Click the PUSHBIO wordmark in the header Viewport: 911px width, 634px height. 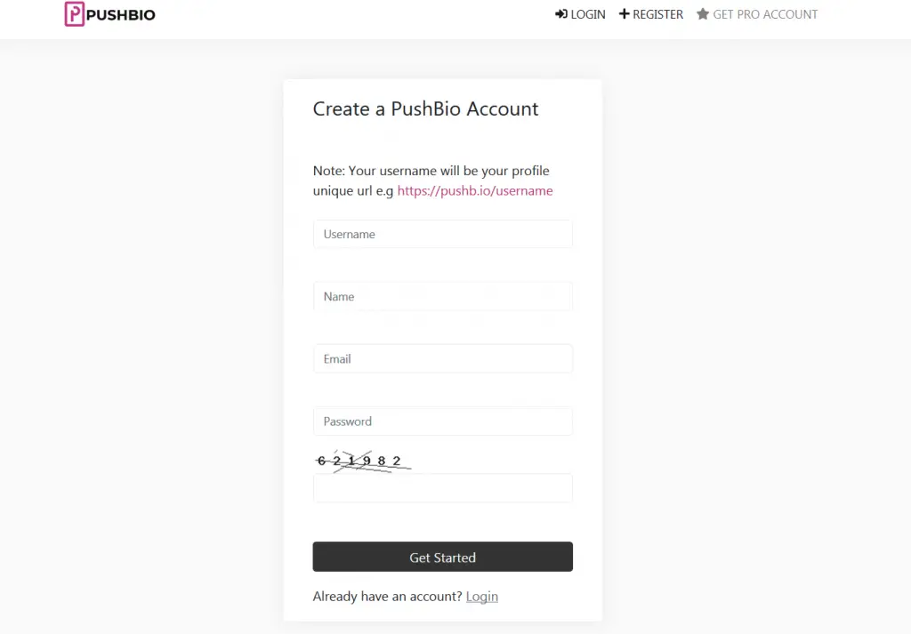pos(119,14)
